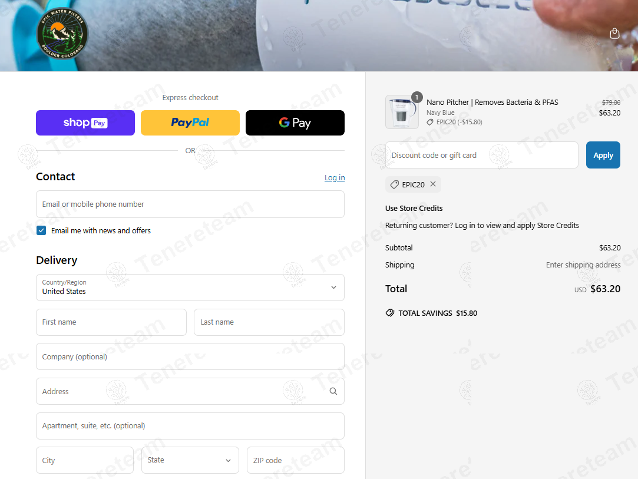This screenshot has width=638, height=479.
Task: Pay with Shop Pay
Action: [x=85, y=123]
